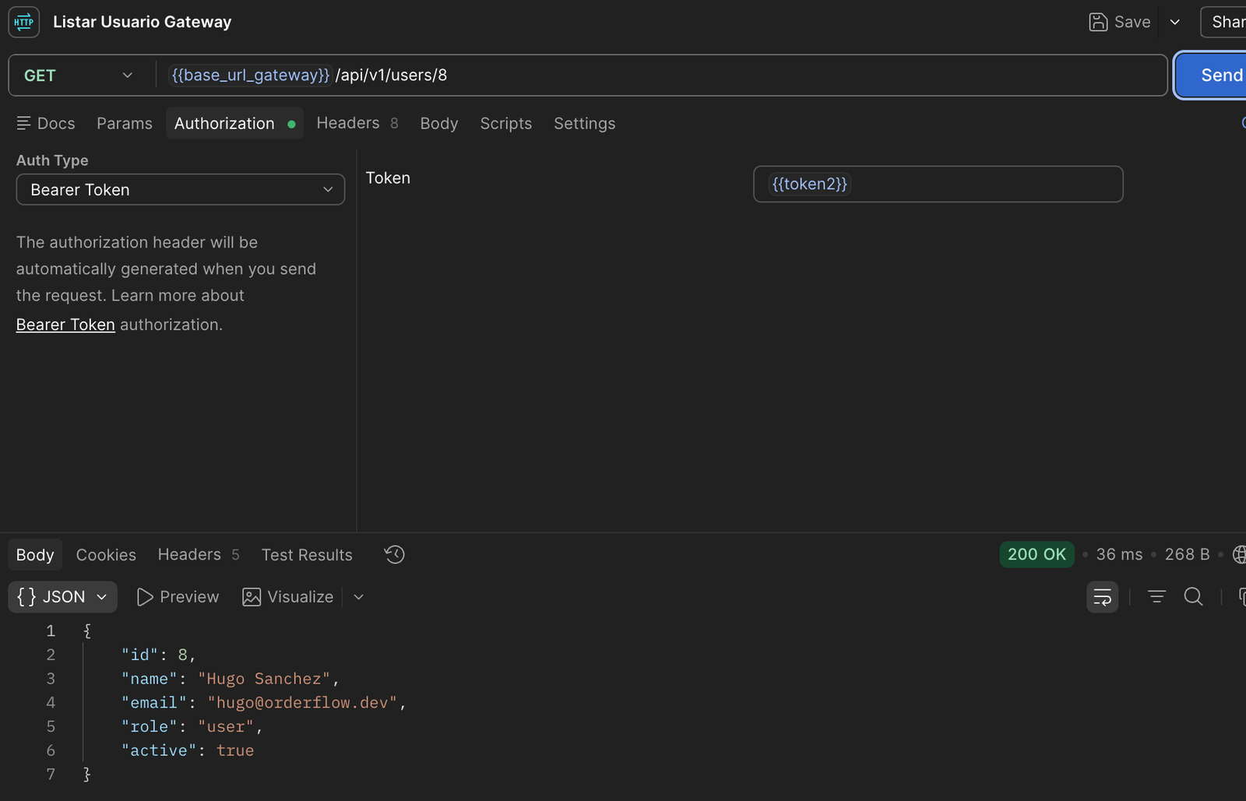
Task: Click the Share button
Action: (x=1224, y=22)
